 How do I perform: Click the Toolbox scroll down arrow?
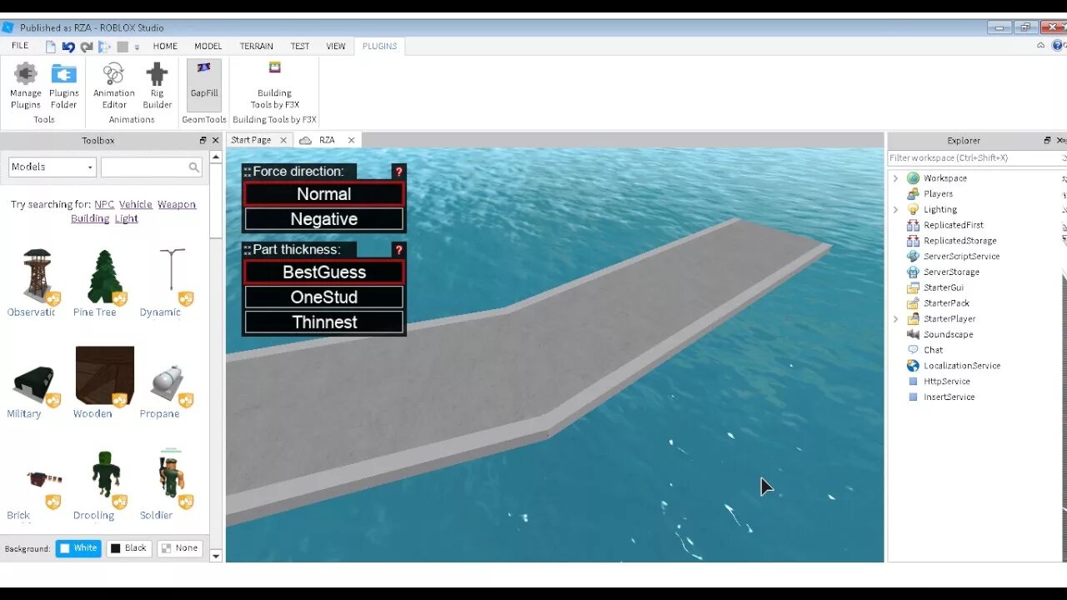216,556
